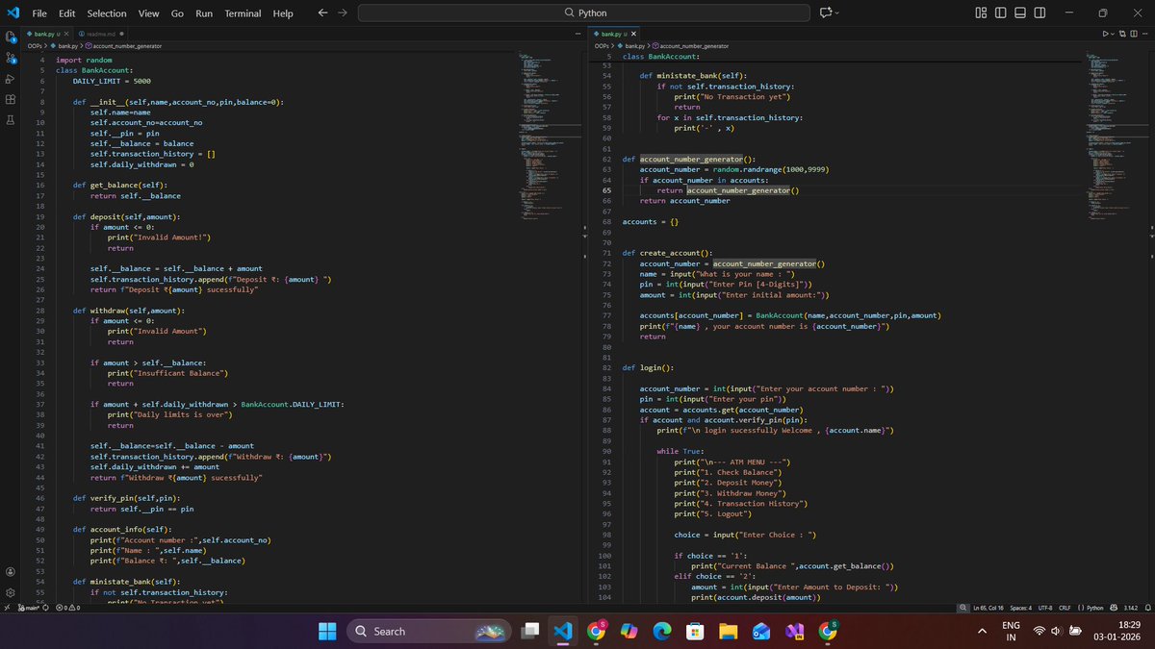Open the changes compare icon in the right editor
This screenshot has height=649, width=1155.
coord(1123,34)
